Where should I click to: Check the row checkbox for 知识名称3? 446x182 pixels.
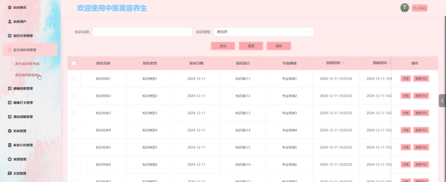click(74, 113)
